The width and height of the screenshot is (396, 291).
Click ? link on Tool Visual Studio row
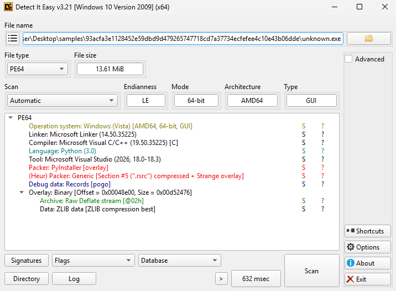(322, 159)
